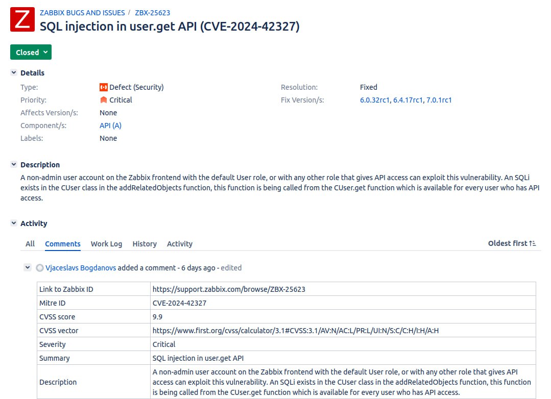Click the Affects Version/s value None
This screenshot has height=399, width=551.
click(x=108, y=113)
